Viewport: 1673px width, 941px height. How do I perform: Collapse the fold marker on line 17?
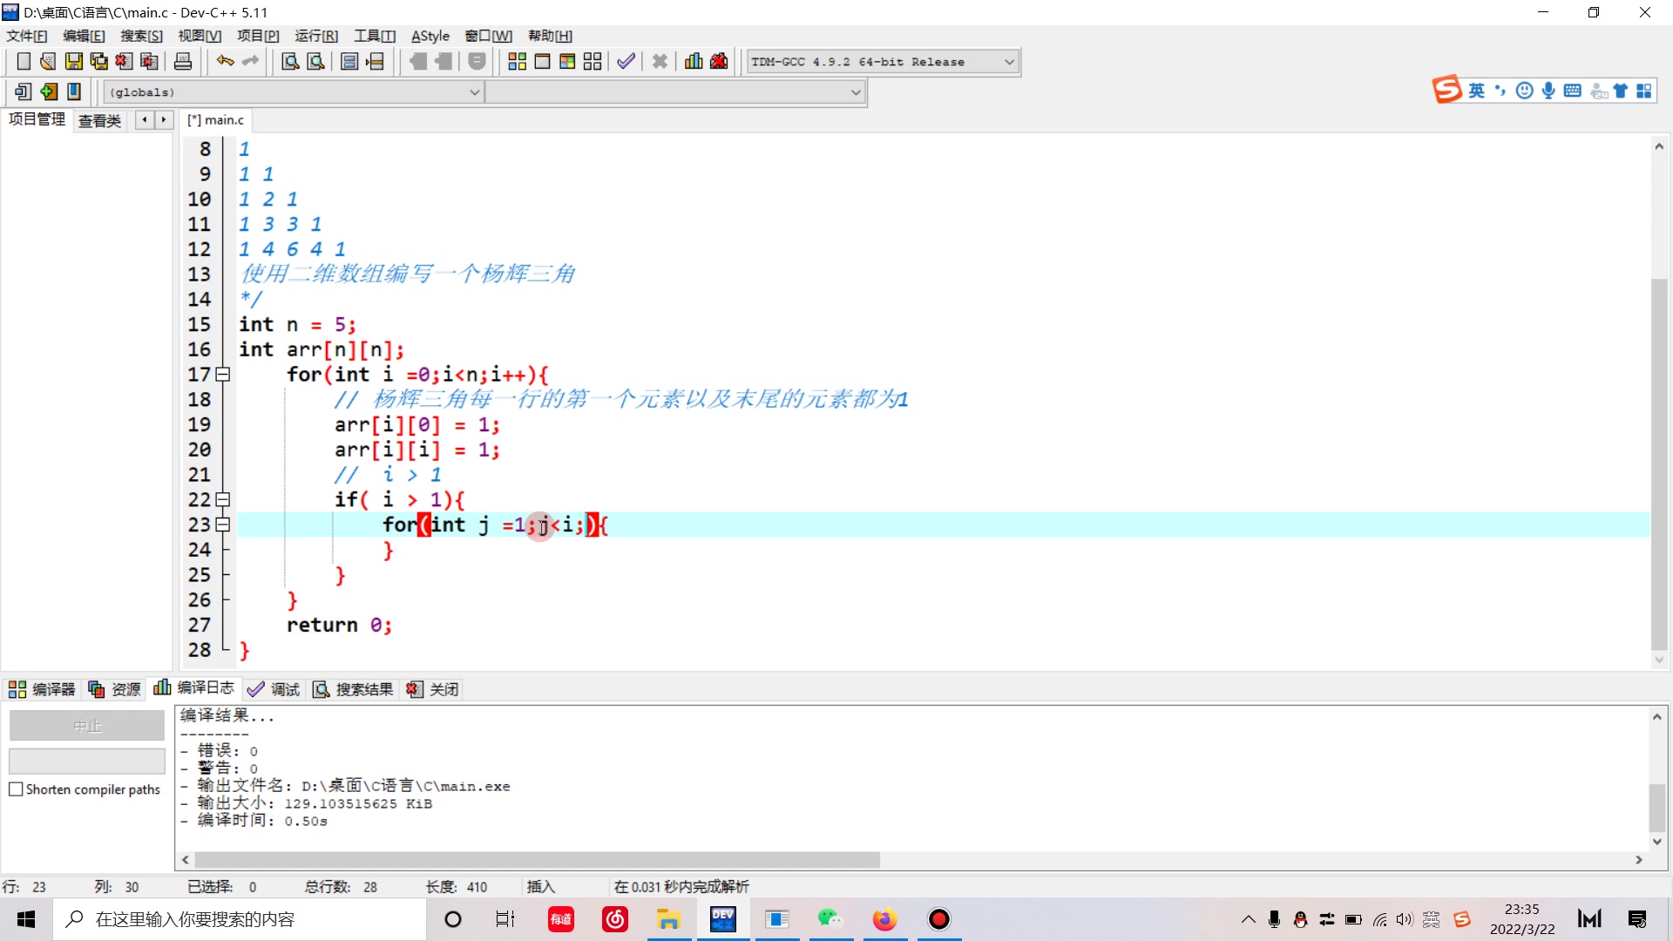pyautogui.click(x=223, y=375)
